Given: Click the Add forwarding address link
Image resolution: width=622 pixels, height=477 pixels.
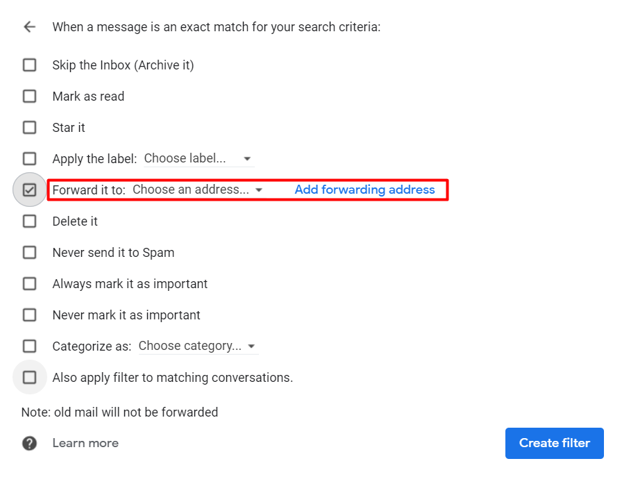Looking at the screenshot, I should 366,189.
